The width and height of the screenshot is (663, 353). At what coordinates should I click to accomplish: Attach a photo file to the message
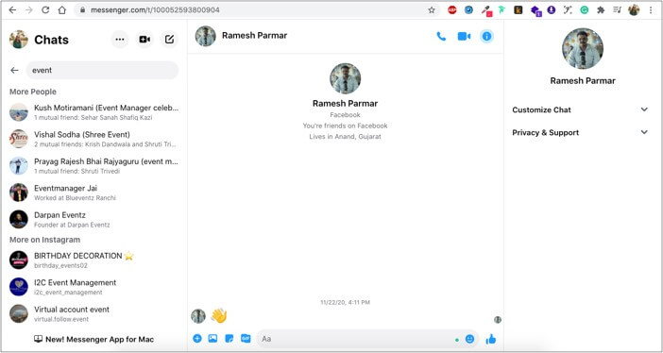[x=212, y=338]
